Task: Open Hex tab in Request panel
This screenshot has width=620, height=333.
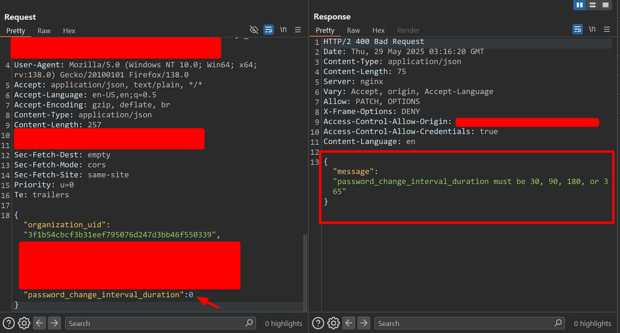Action: 69,30
